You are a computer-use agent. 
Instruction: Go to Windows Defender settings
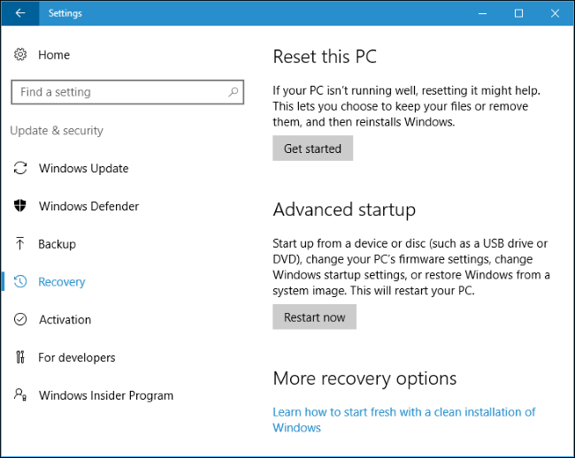(88, 206)
